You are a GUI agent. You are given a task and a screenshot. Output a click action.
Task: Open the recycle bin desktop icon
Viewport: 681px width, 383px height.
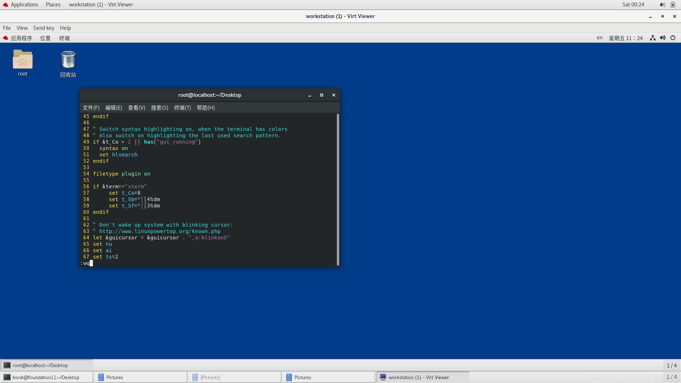coord(68,60)
